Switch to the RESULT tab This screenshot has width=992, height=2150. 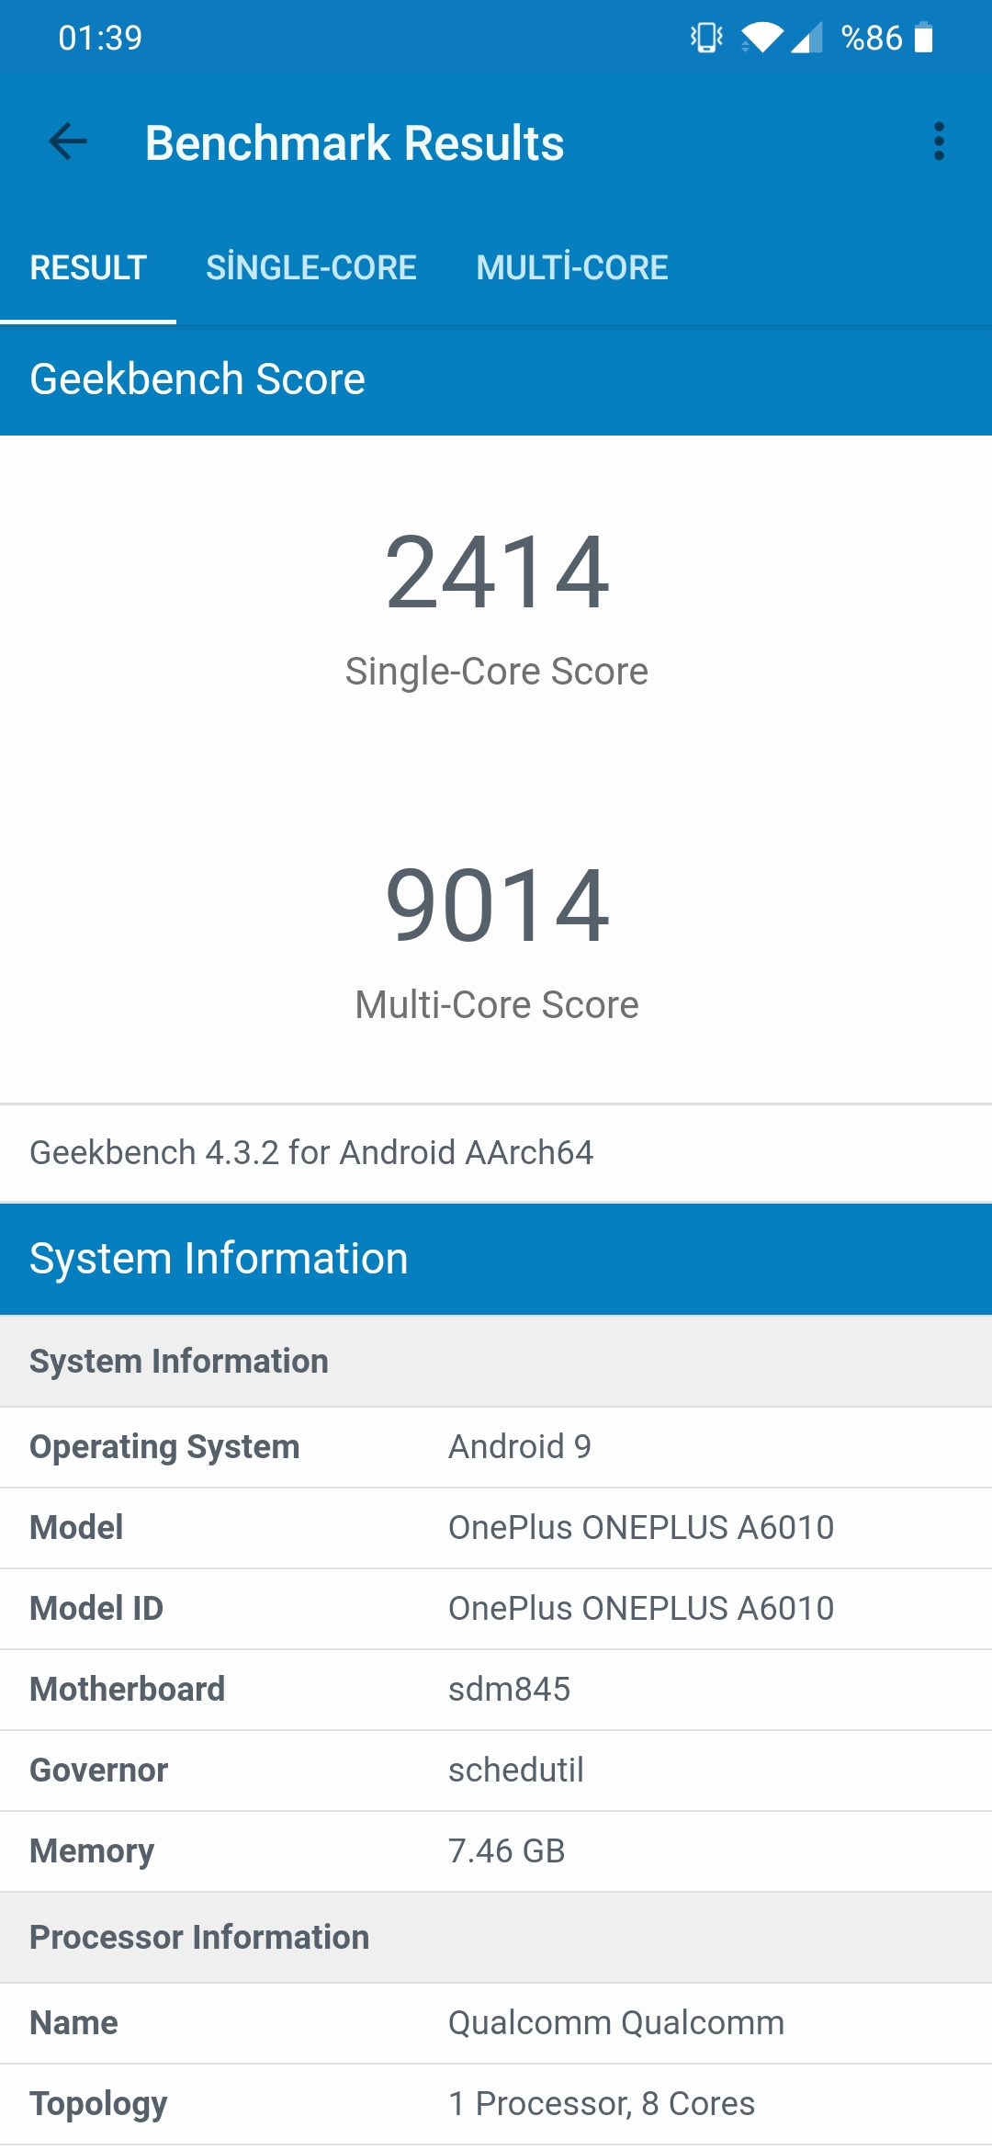(x=88, y=267)
